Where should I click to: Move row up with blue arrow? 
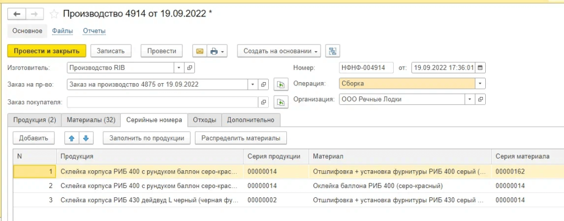(70, 138)
